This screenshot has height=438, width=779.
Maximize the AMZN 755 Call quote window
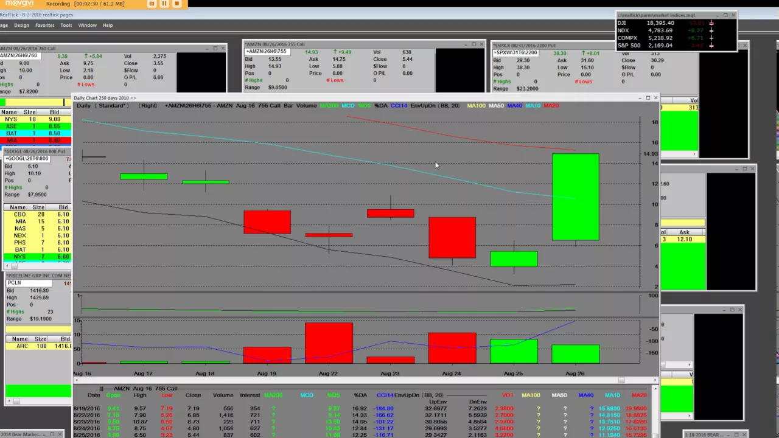coord(474,44)
